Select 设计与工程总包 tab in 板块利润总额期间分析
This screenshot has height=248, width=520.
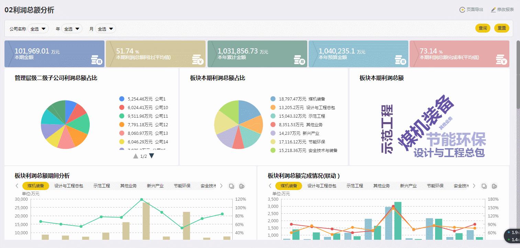(x=69, y=186)
